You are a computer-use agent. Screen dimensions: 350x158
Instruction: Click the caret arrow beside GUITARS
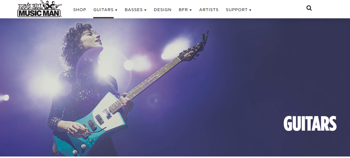116,10
